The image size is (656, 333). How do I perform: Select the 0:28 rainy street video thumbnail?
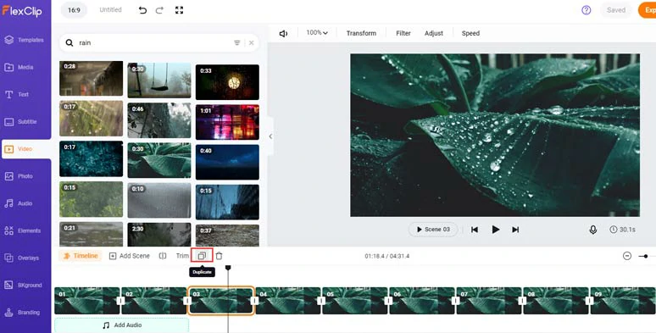(92, 78)
